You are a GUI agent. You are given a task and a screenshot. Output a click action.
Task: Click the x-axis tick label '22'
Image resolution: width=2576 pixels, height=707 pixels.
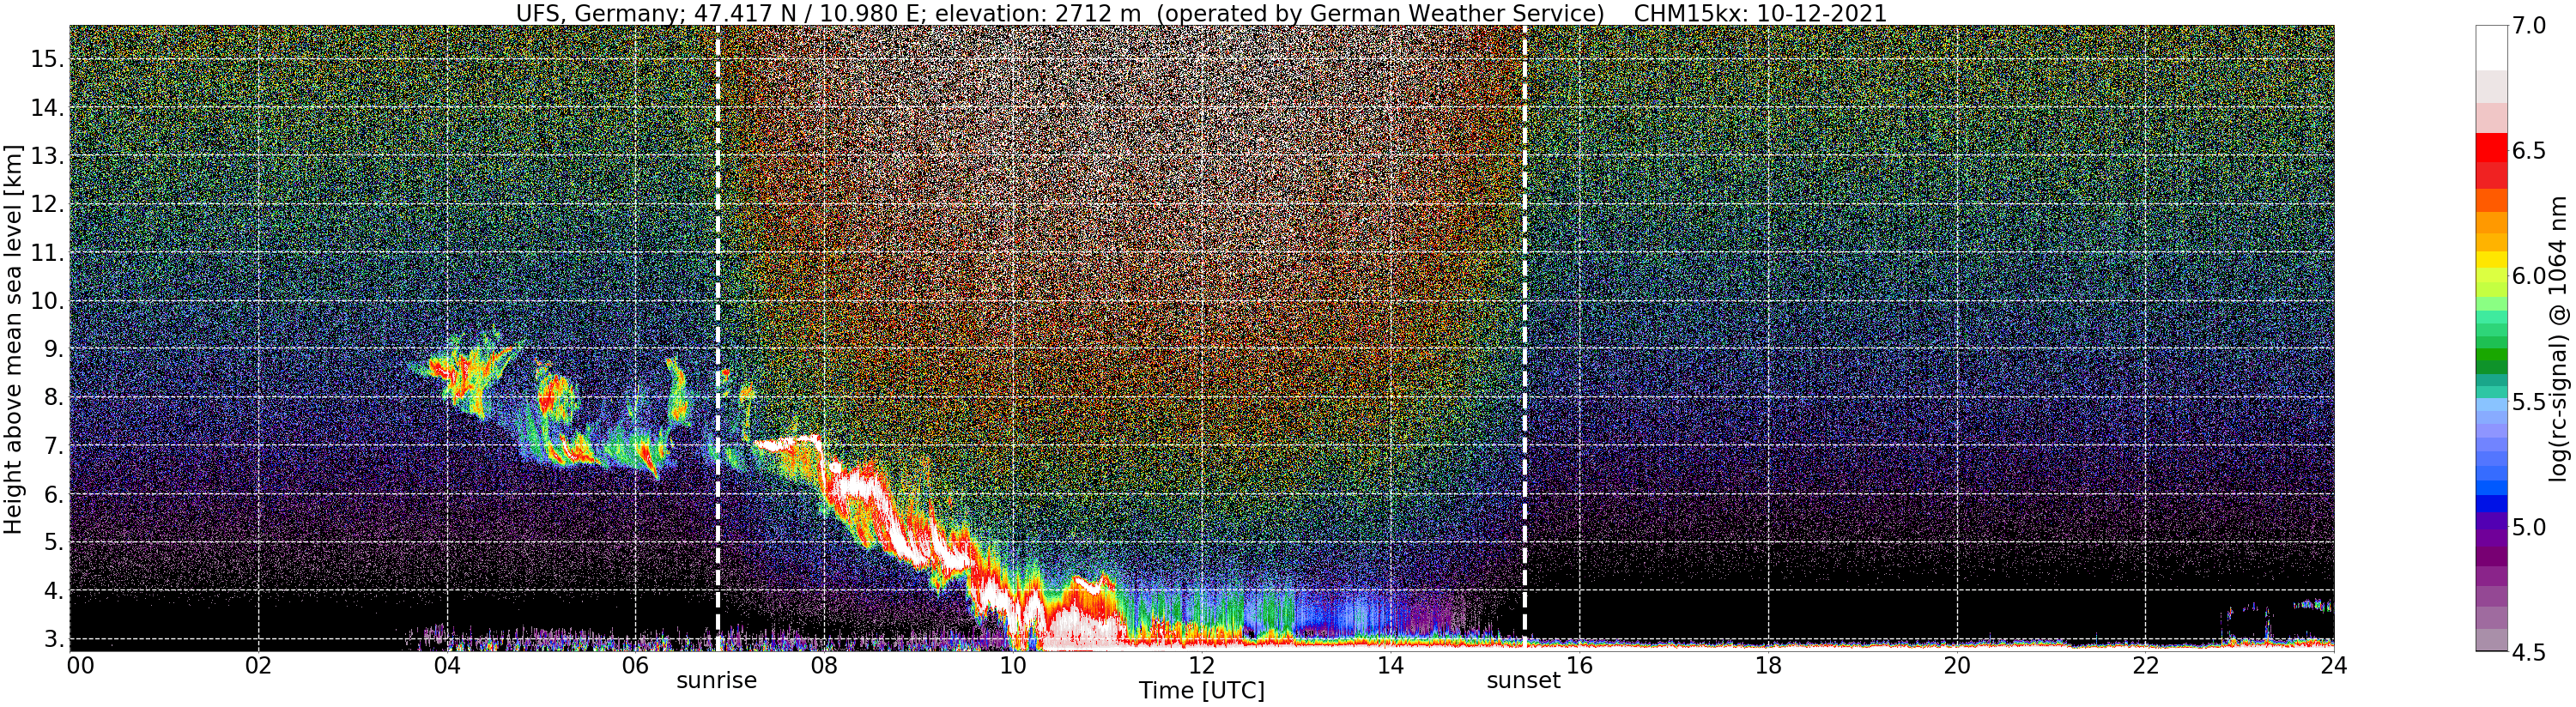pyautogui.click(x=2145, y=665)
